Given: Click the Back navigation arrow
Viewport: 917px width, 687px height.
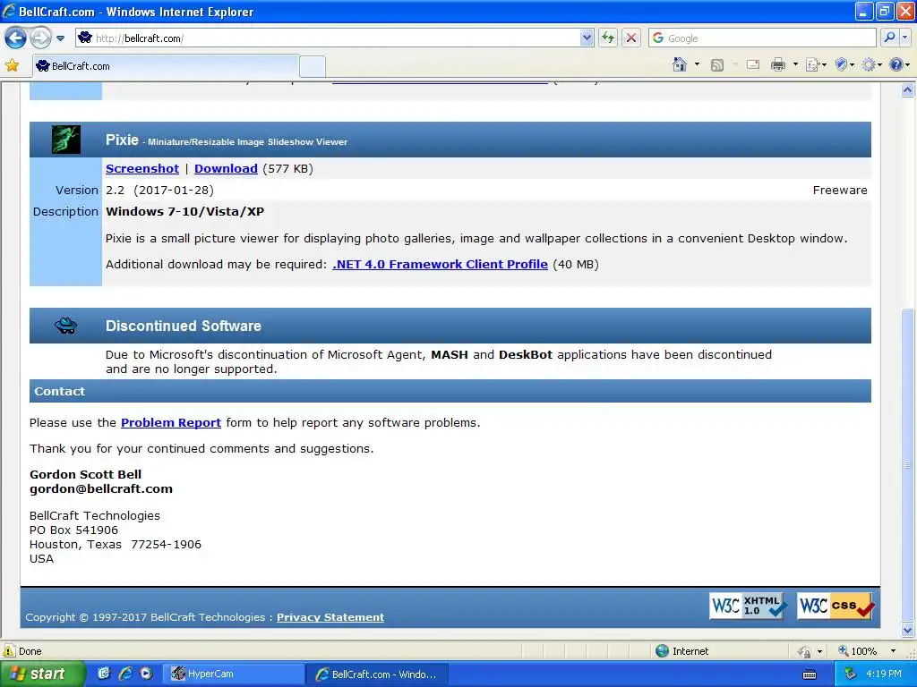Looking at the screenshot, I should click(x=15, y=38).
